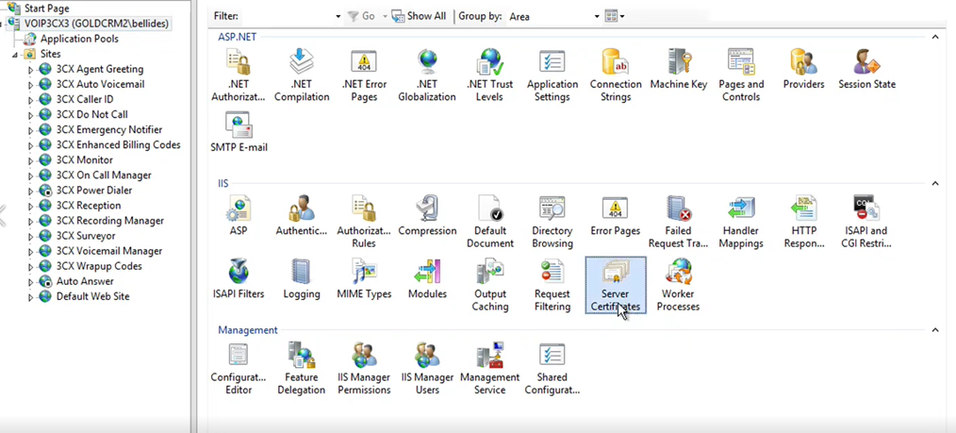Open Default Document feature
This screenshot has width=956, height=433.
pyautogui.click(x=489, y=222)
